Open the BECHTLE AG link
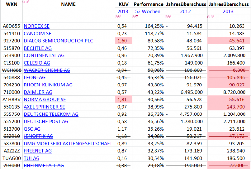The image size is (251, 169). pyautogui.click(x=37, y=48)
